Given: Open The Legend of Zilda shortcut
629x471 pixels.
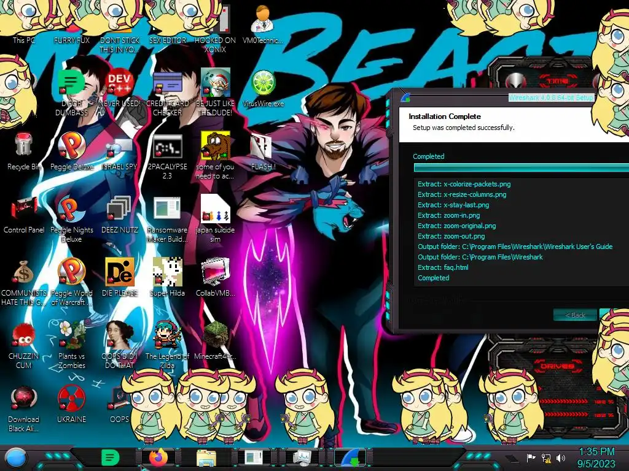Looking at the screenshot, I should (x=167, y=345).
